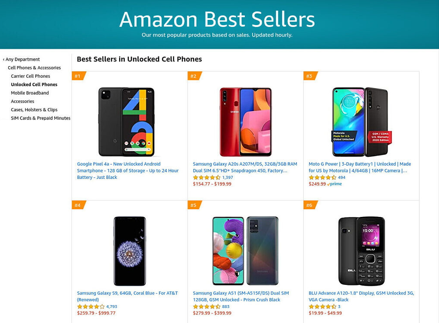This screenshot has height=323, width=439.
Task: Click the prime logo under Moto G Power
Action: click(x=334, y=184)
